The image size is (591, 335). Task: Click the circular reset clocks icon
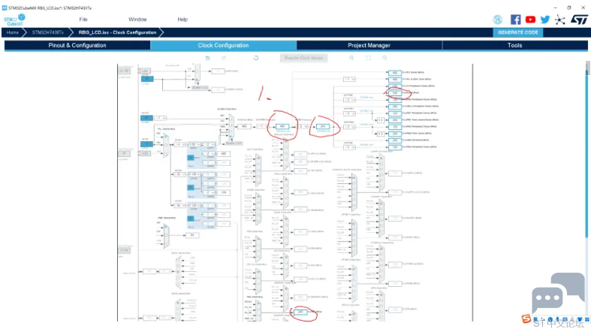pyautogui.click(x=256, y=58)
